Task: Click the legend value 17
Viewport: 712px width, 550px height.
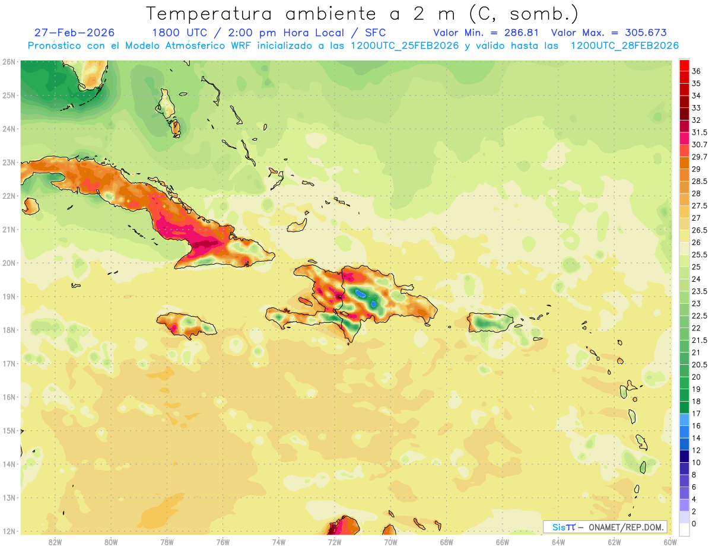Action: tap(697, 414)
